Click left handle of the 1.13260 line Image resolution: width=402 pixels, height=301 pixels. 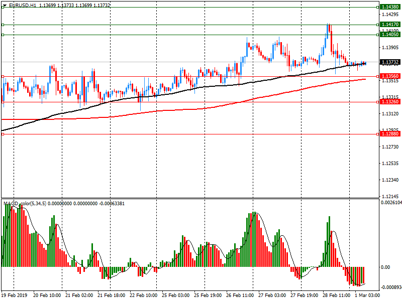[x=3, y=102]
